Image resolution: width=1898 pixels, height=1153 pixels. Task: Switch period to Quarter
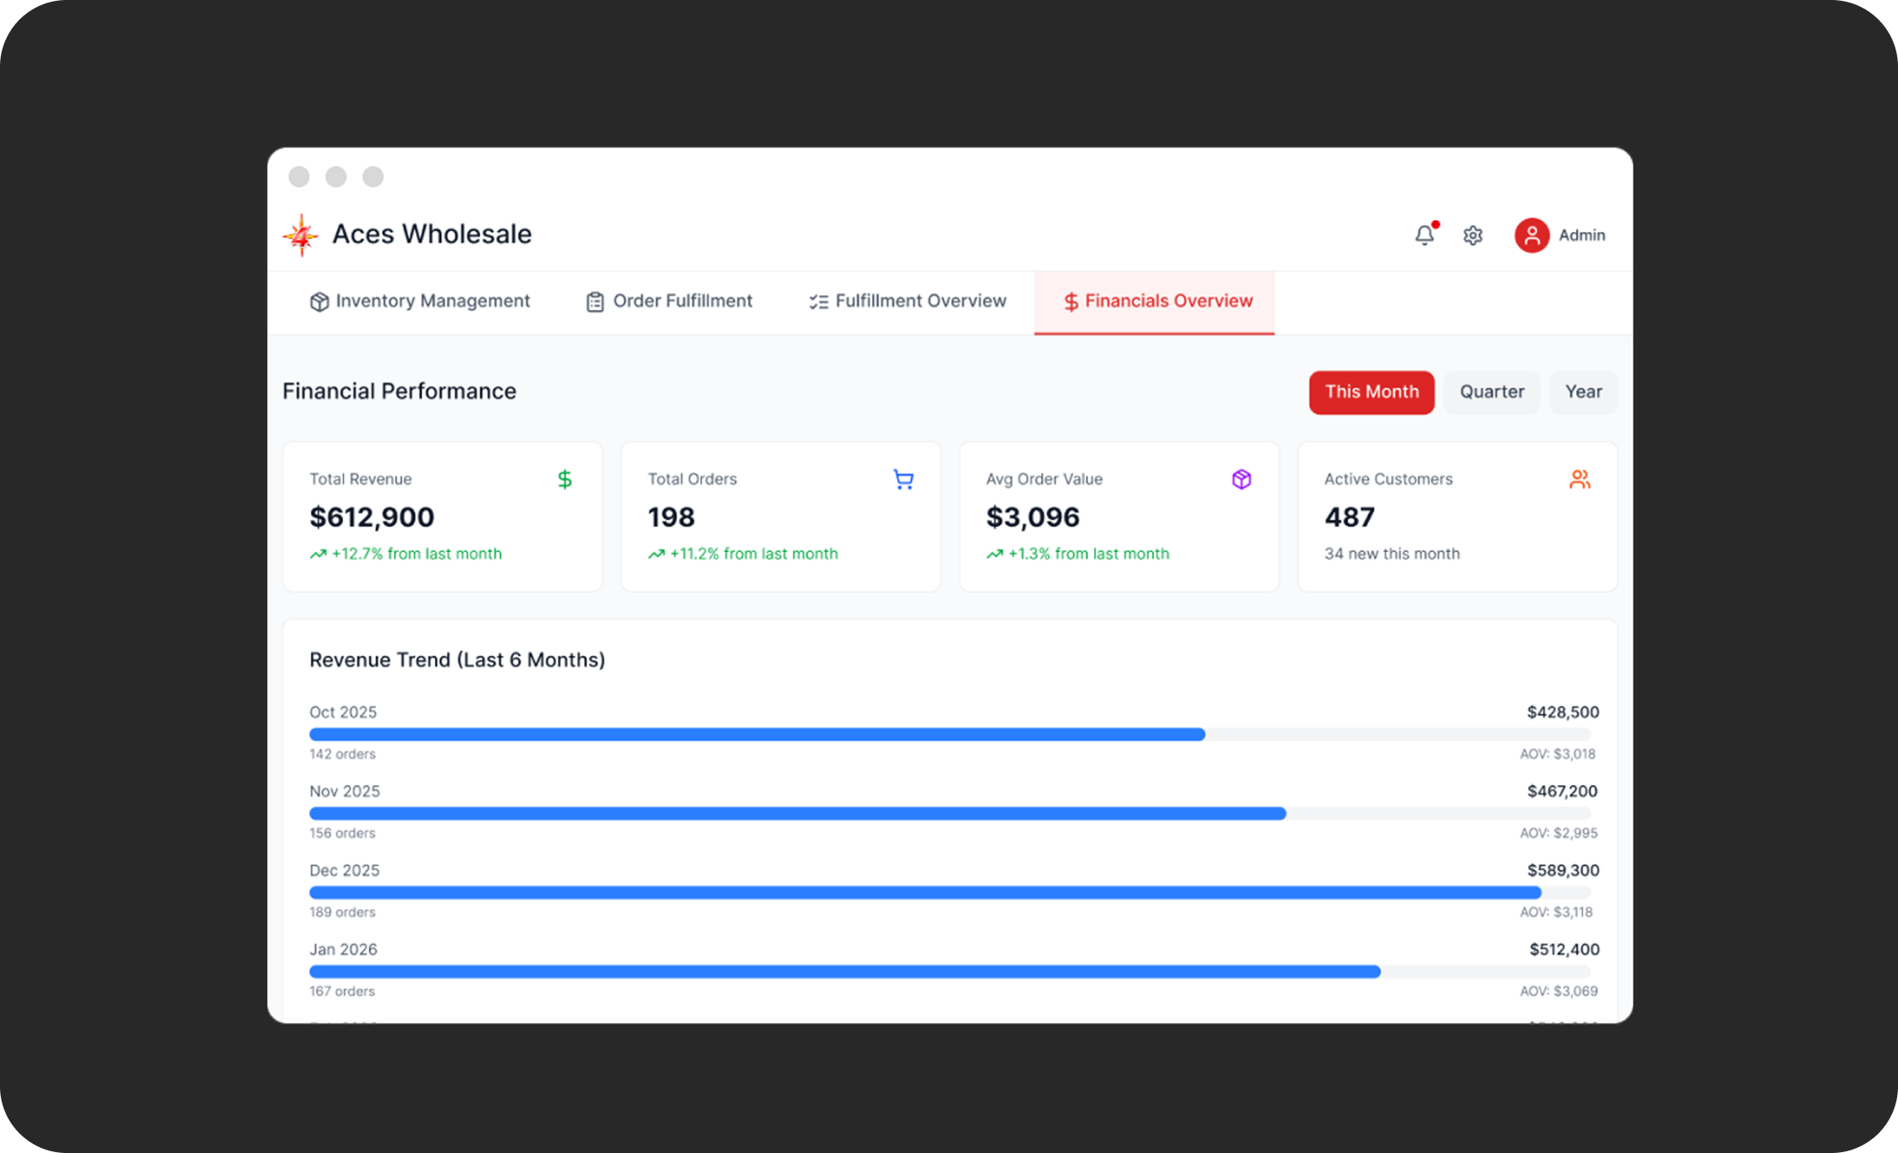(1491, 392)
